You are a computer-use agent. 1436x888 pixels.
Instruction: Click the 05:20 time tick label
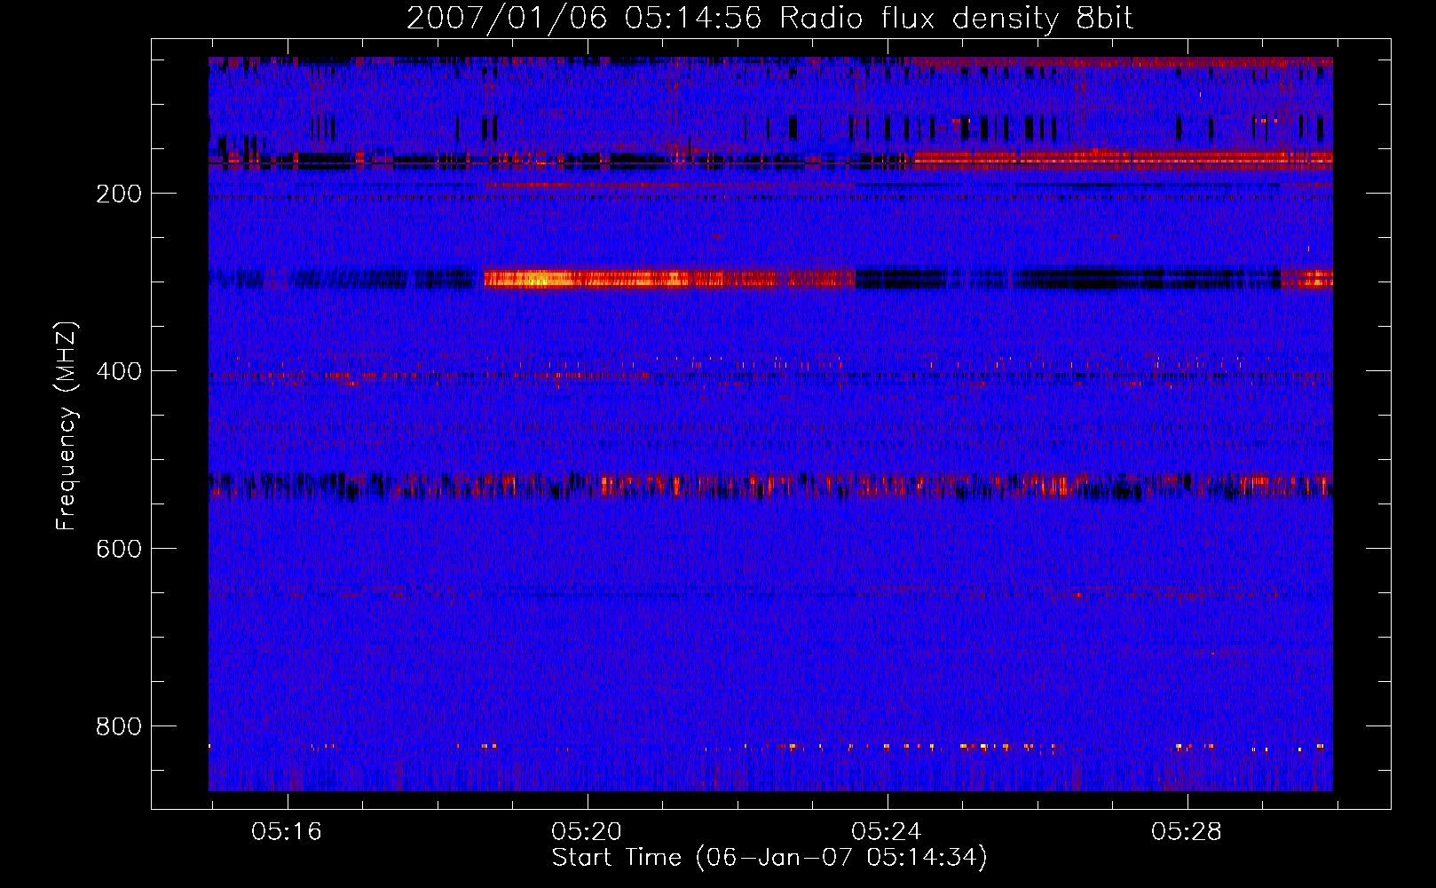tap(587, 832)
